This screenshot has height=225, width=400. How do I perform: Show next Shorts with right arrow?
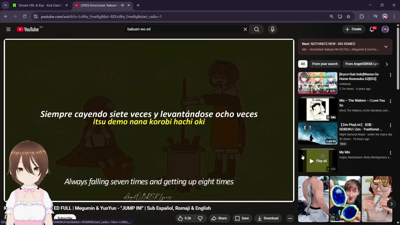tap(391, 204)
